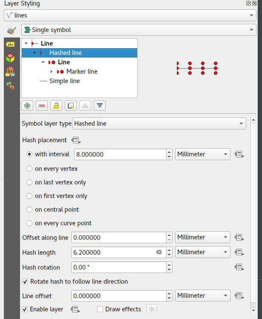262x319 pixels.
Task: Select the 'on central point' placement option
Action: tap(29, 210)
